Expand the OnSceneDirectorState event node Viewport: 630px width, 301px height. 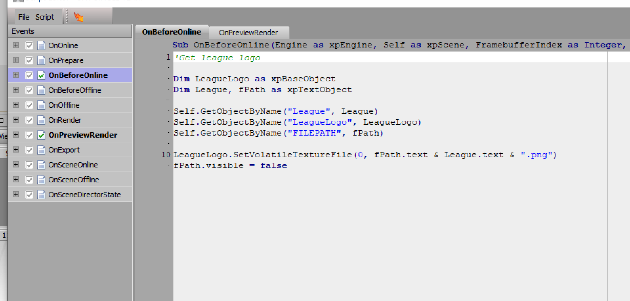pyautogui.click(x=16, y=194)
